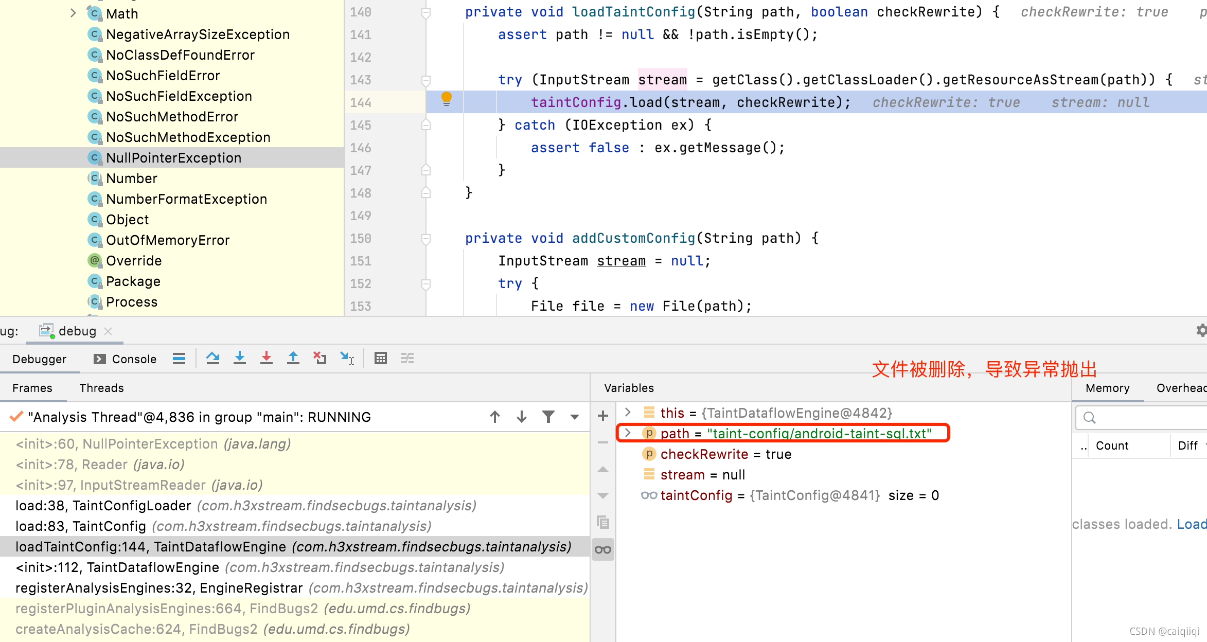Expand the 'this' variable node
The width and height of the screenshot is (1207, 642).
tap(628, 412)
